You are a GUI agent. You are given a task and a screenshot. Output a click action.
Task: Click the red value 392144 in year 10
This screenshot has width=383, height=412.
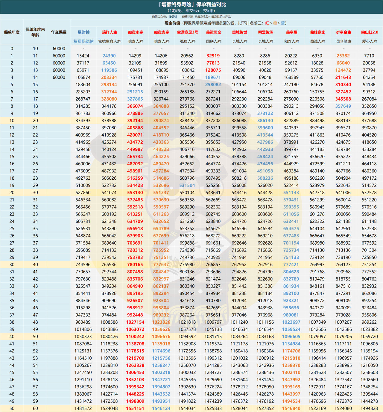[135, 120]
